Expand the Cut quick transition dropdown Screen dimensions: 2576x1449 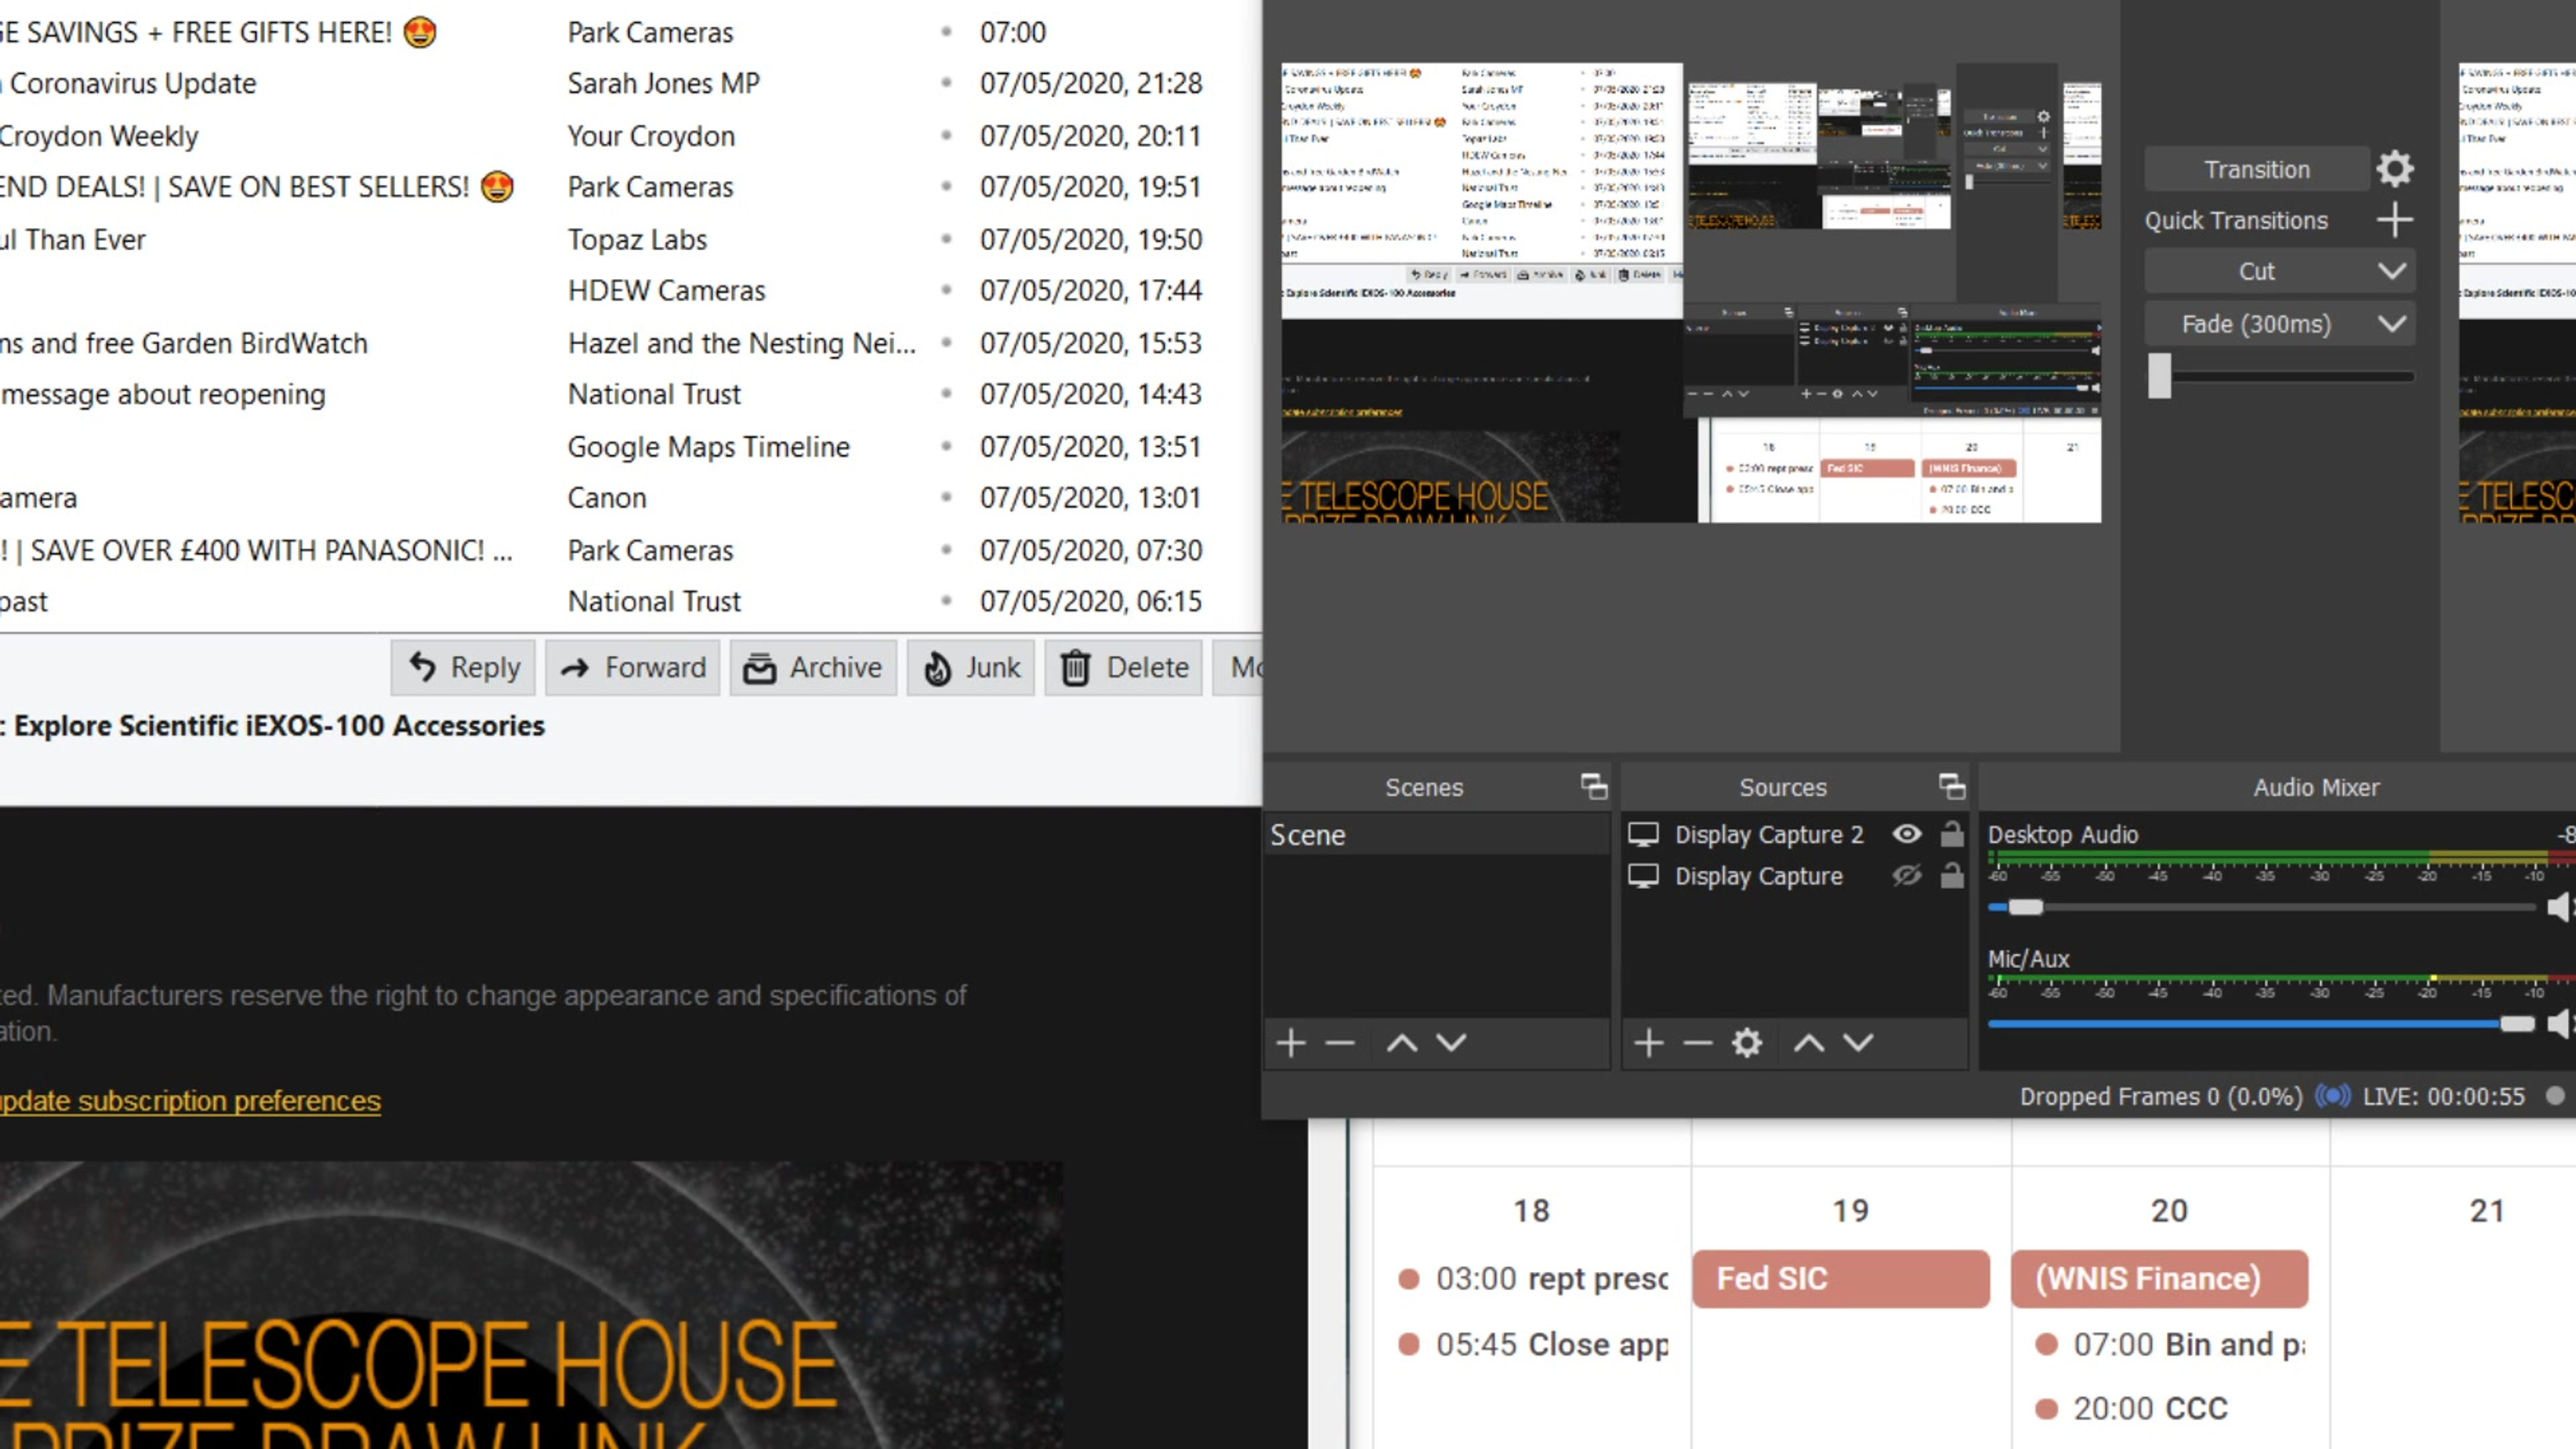[x=2392, y=271]
